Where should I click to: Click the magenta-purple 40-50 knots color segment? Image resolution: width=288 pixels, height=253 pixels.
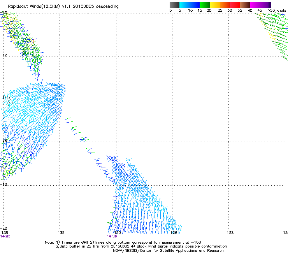[x=260, y=5]
